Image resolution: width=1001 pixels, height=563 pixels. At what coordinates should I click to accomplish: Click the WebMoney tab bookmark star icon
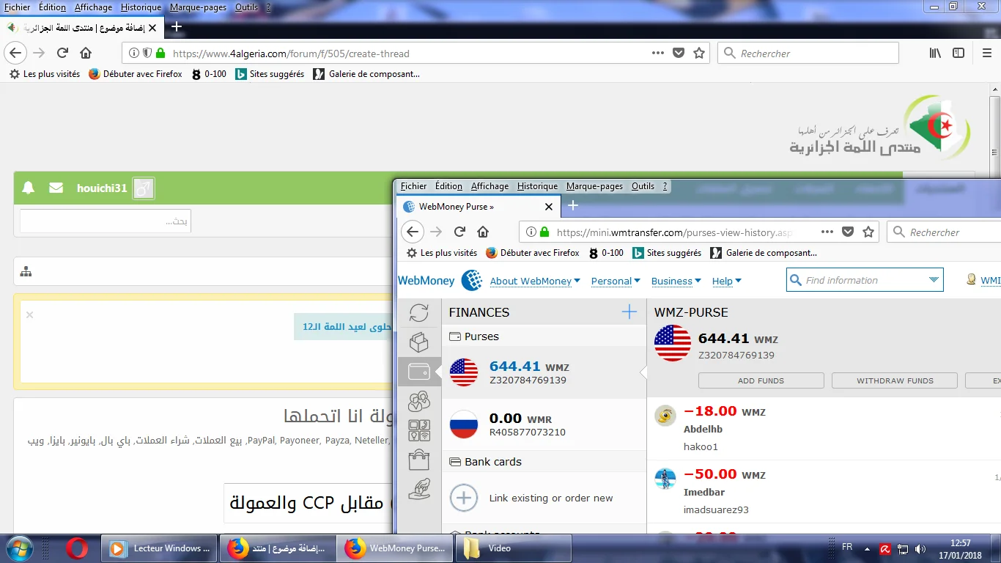pos(868,232)
